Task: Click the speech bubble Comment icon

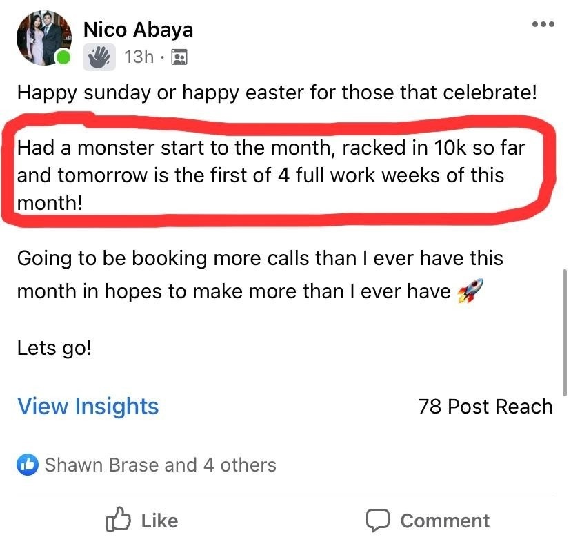Action: click(x=378, y=521)
